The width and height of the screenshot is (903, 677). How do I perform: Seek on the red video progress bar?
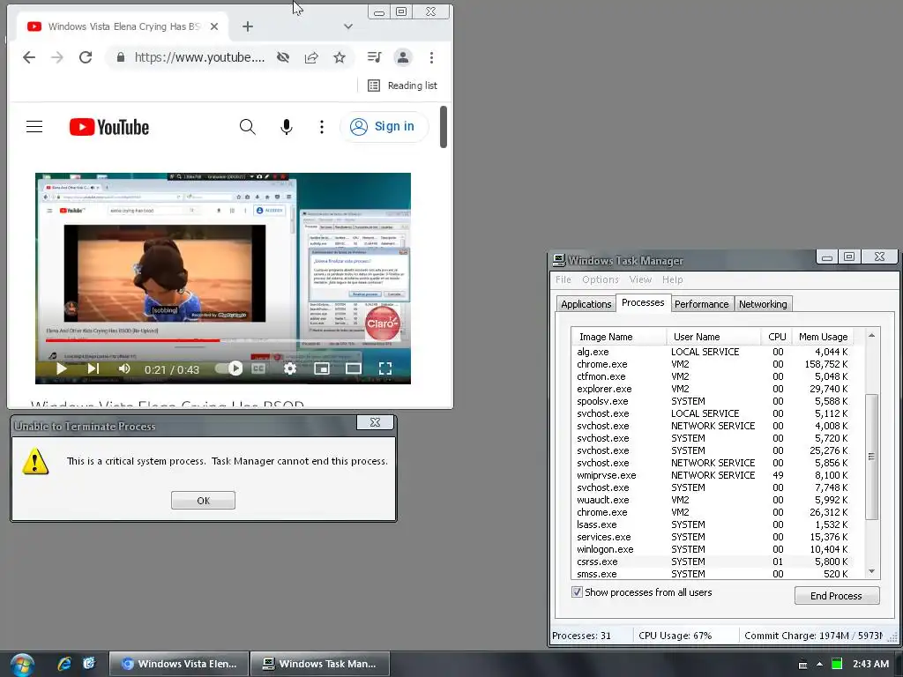click(223, 341)
